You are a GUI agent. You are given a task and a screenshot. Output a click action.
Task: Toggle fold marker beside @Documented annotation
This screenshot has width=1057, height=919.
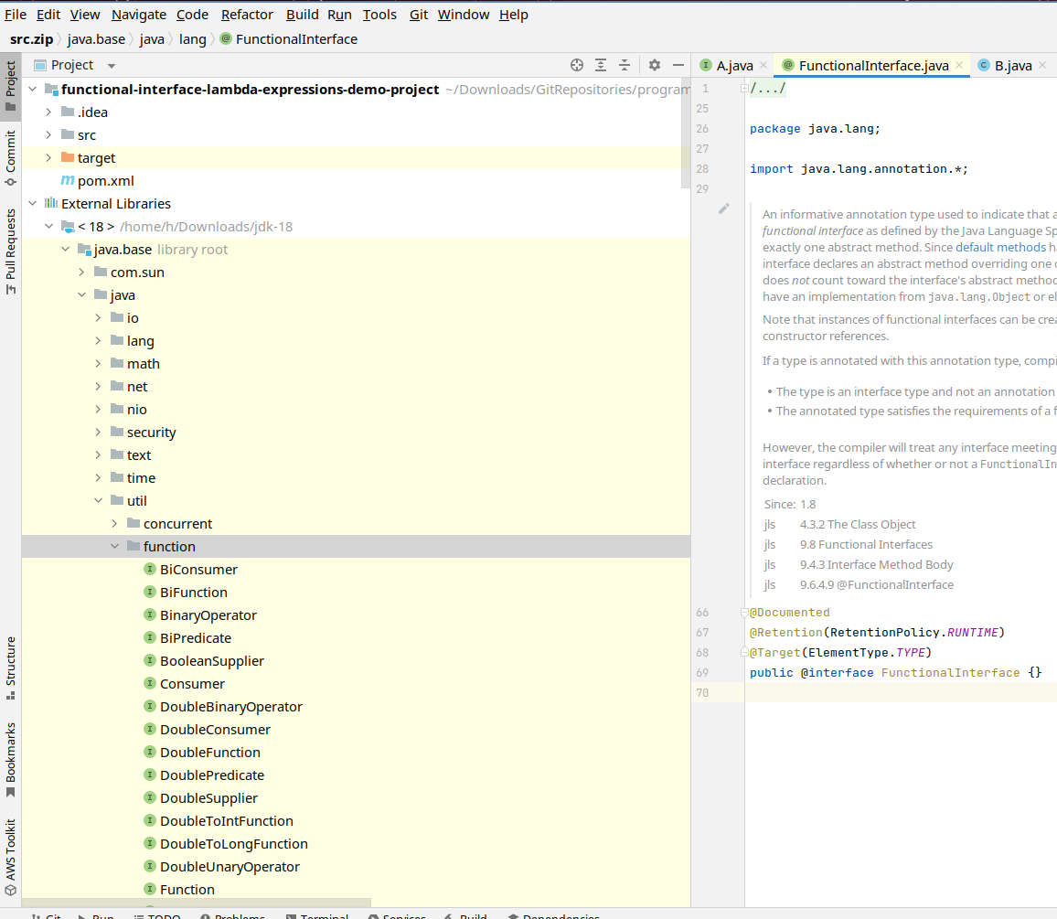[x=745, y=613]
